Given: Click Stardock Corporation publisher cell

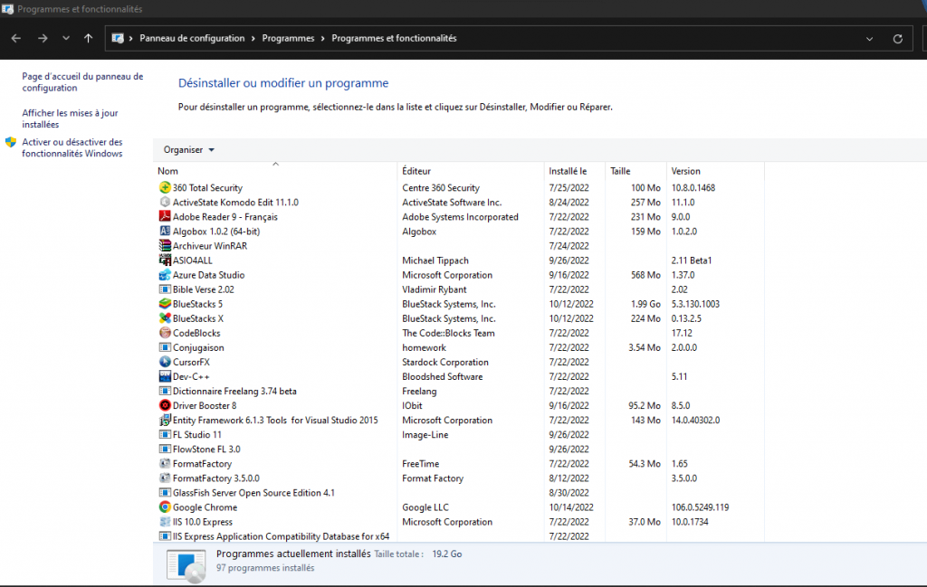Looking at the screenshot, I should [x=445, y=362].
